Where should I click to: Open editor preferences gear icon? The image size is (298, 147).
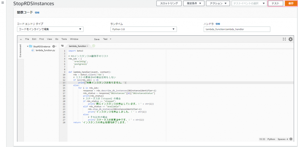click(291, 39)
